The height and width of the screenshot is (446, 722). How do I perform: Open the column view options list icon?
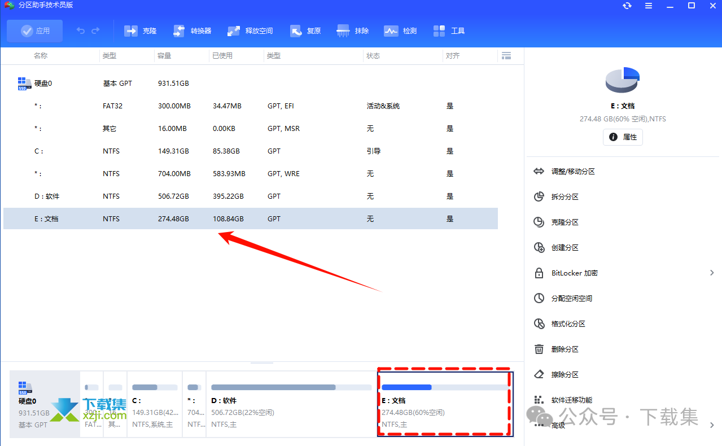(x=506, y=56)
